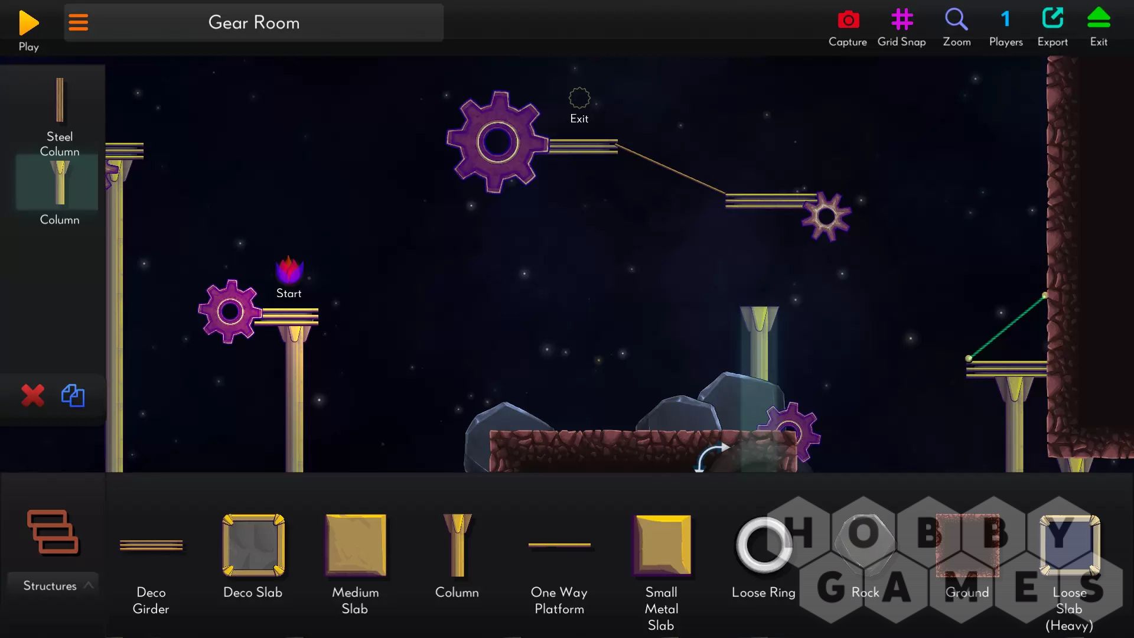
Task: Select the tall red rock wall at right
Action: [x=1090, y=257]
